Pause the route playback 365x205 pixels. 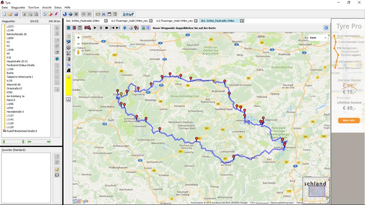[101, 28]
